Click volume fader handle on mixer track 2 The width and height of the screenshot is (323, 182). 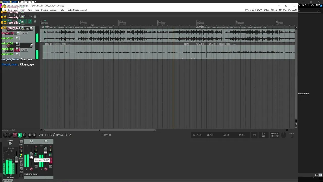click(x=46, y=151)
